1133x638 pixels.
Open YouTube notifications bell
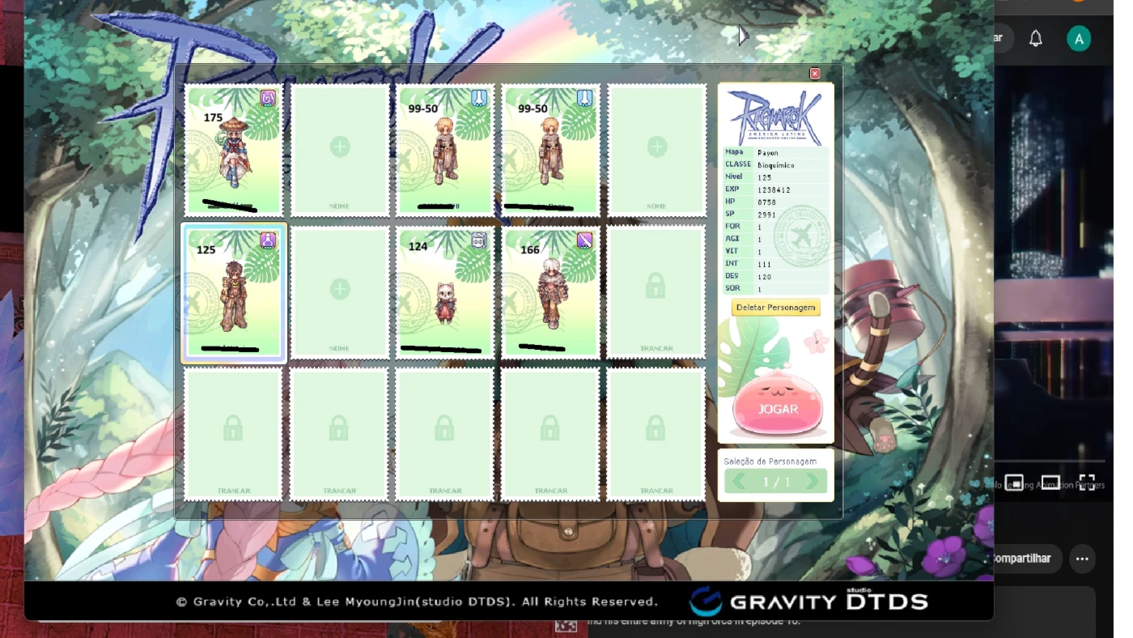[x=1036, y=38]
